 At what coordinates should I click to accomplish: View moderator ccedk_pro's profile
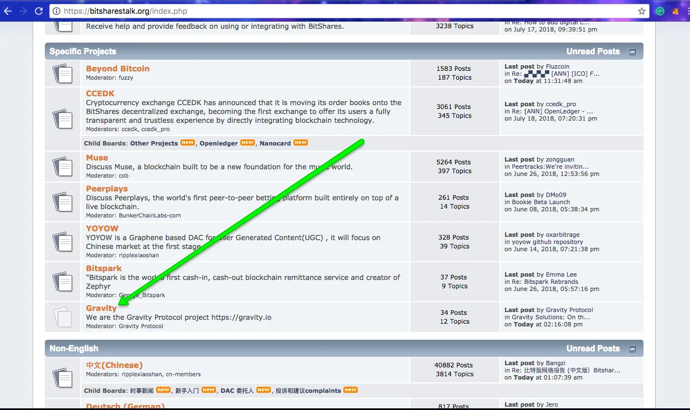[x=156, y=129]
